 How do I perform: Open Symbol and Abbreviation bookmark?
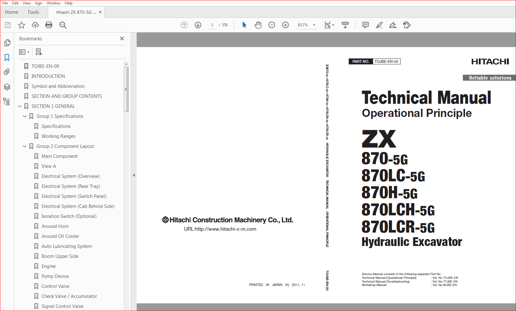[58, 86]
